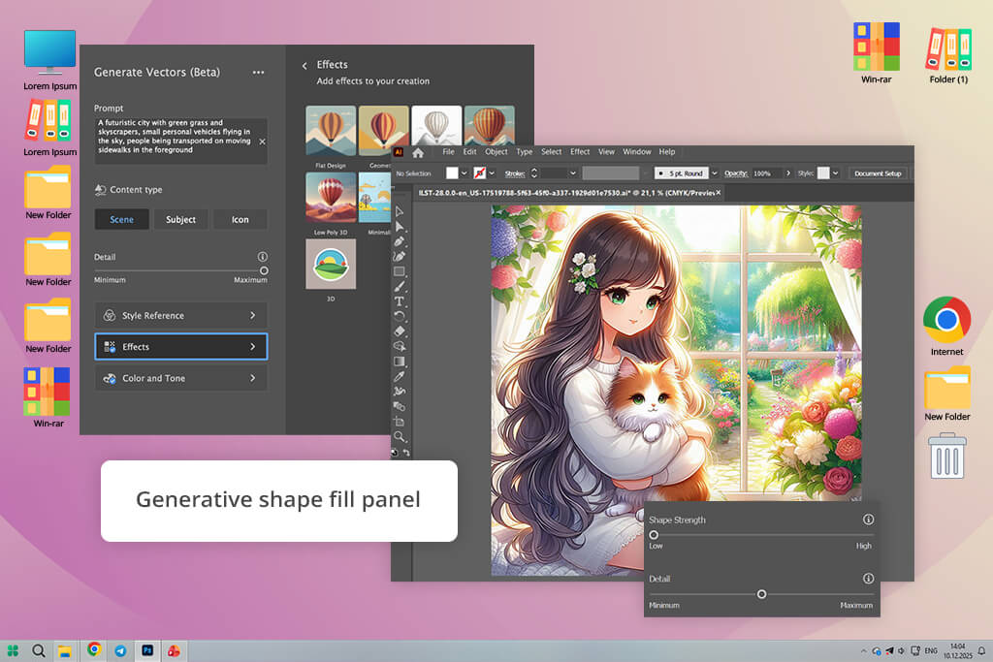Adjust stroke weight stepper arrows
Viewport: 993px width, 662px height.
tap(534, 173)
